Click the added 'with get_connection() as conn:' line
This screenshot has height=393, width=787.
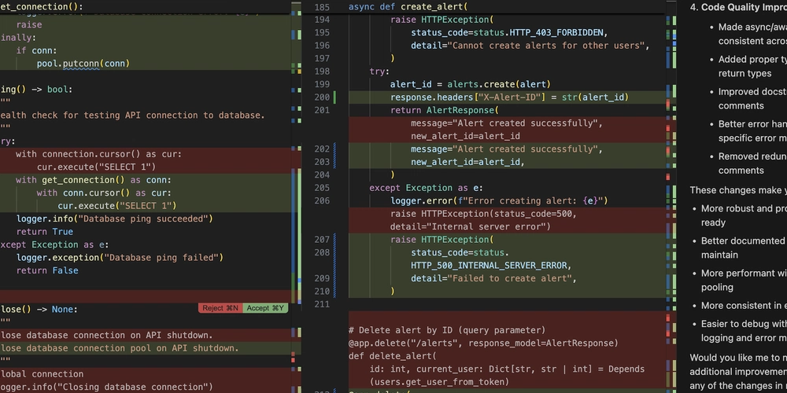click(x=93, y=180)
